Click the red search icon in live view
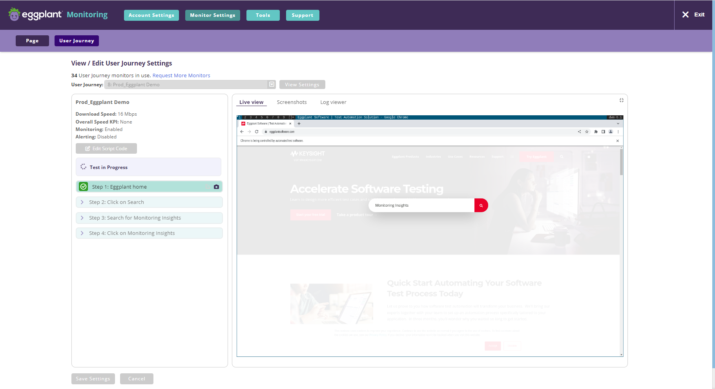Viewport: 715px width, 389px height. [x=481, y=205]
